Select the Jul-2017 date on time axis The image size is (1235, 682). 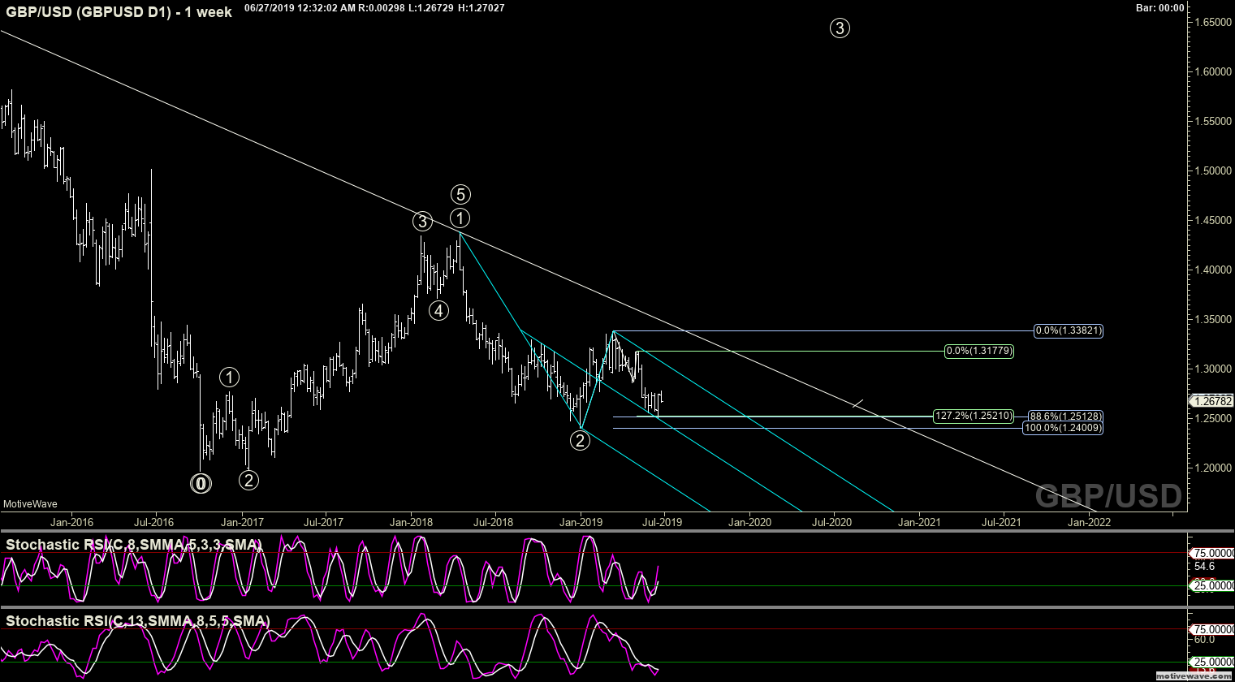click(x=324, y=522)
